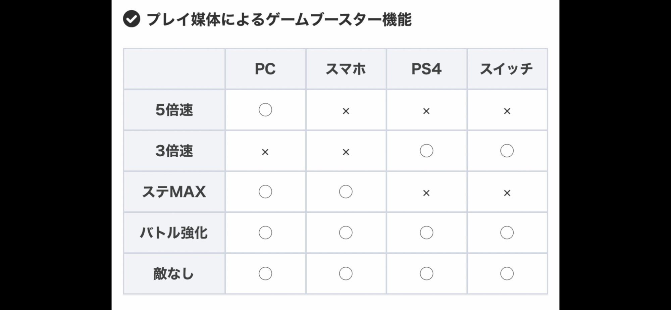Click the プレイ媒体によるゲームブースター機能 heading

pyautogui.click(x=279, y=19)
